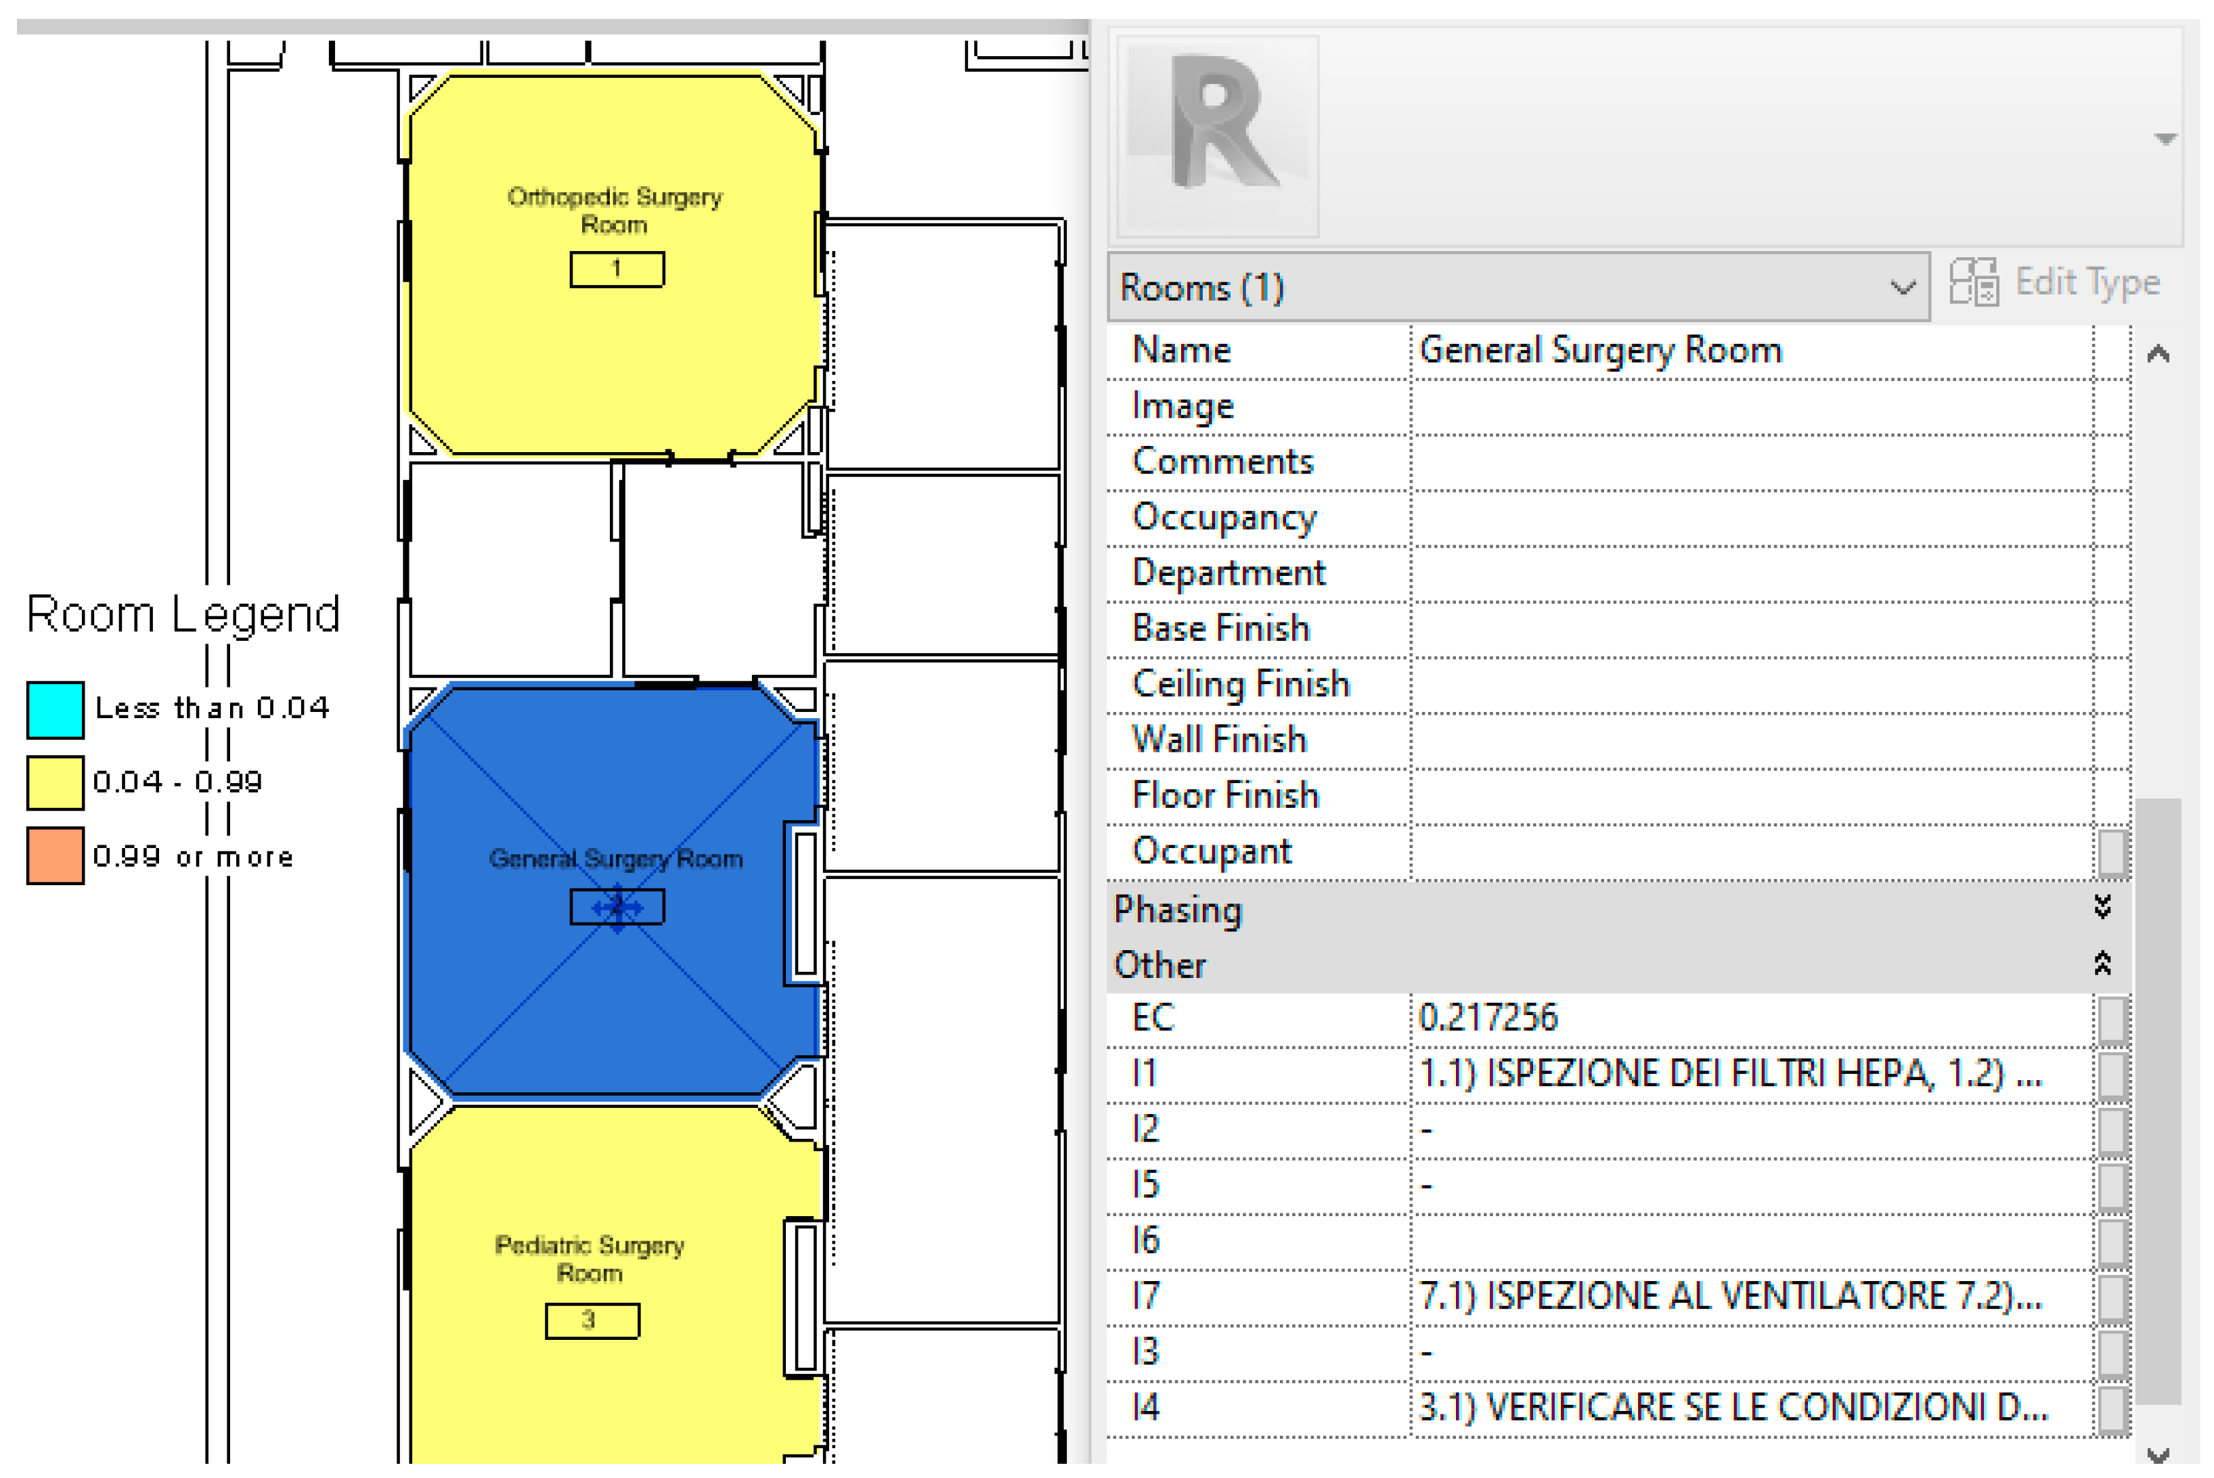Click the orange 0.99 or more swatch
2214x1478 pixels.
pyautogui.click(x=55, y=856)
